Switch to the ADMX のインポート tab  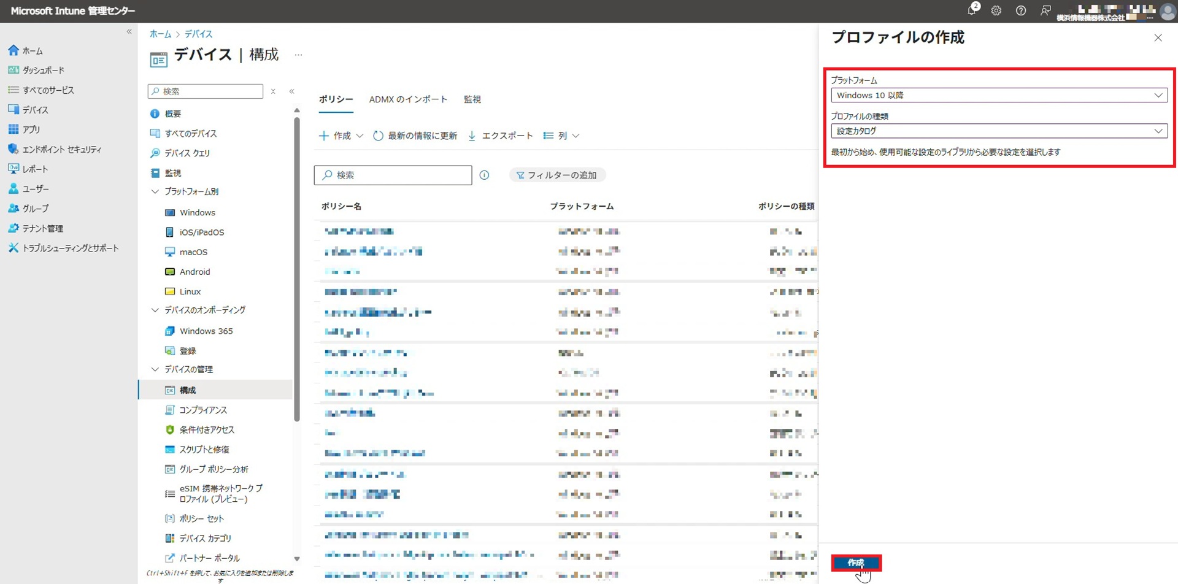(x=408, y=99)
